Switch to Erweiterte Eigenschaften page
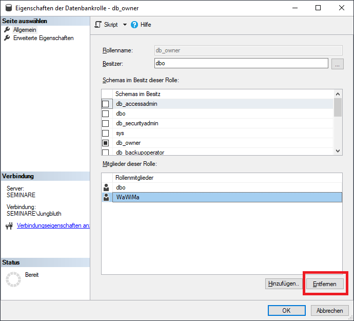This screenshot has width=354, height=321. (x=43, y=38)
